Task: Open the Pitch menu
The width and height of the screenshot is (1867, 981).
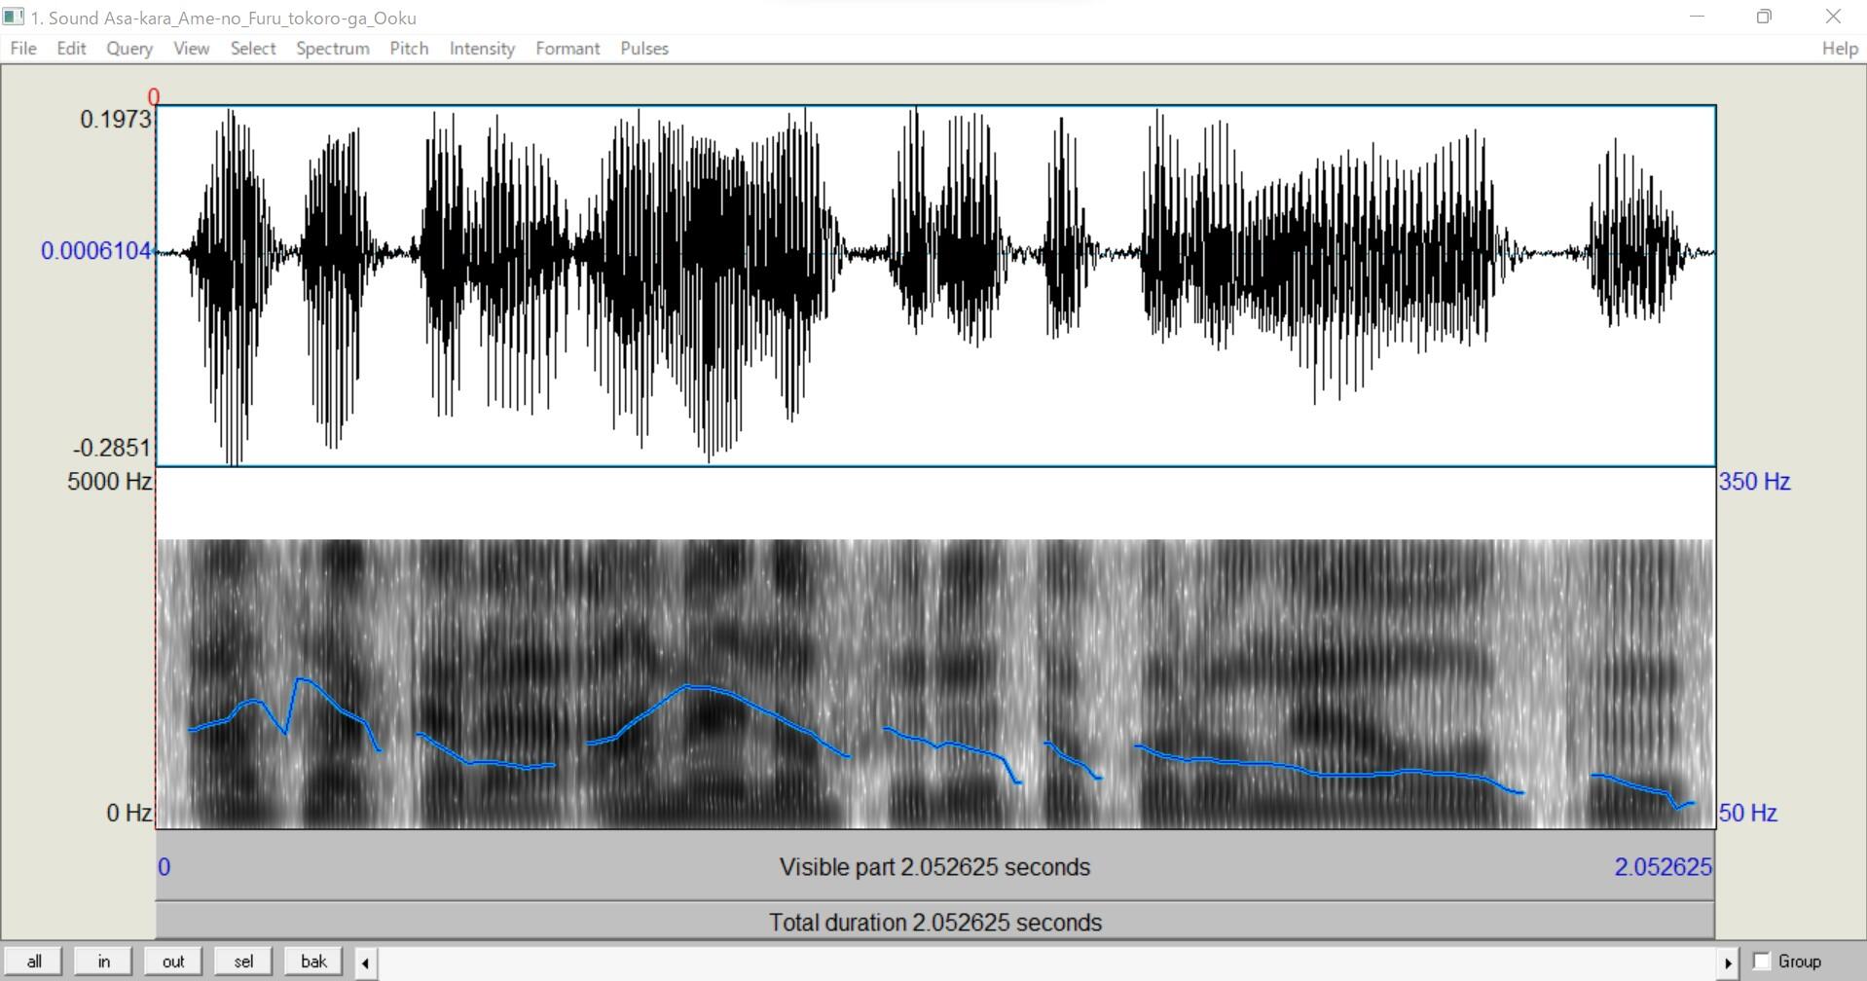Action: coord(409,49)
